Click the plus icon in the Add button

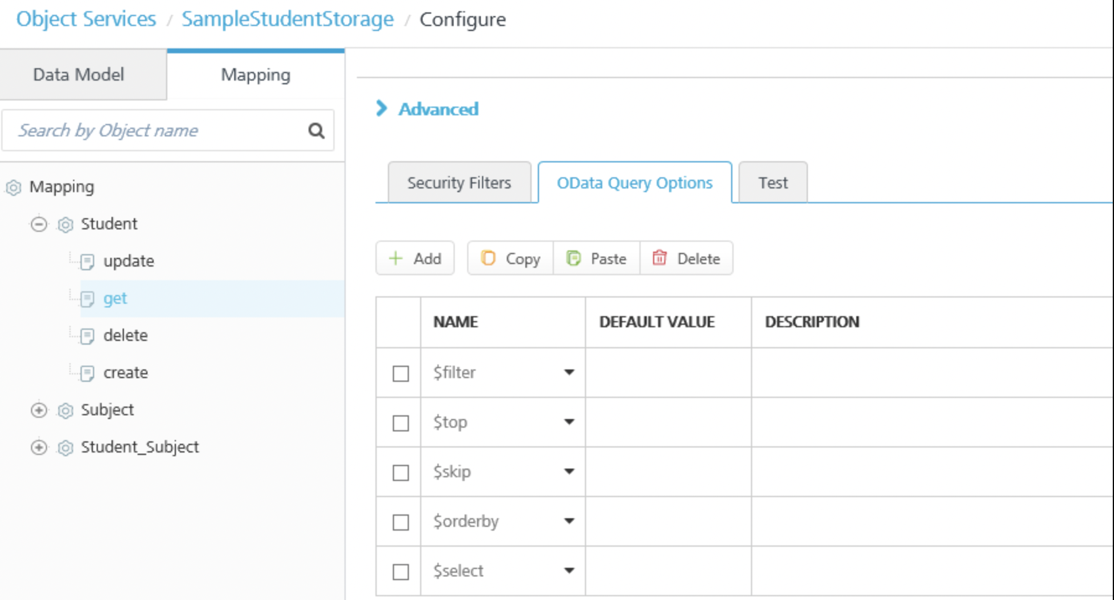click(x=395, y=258)
